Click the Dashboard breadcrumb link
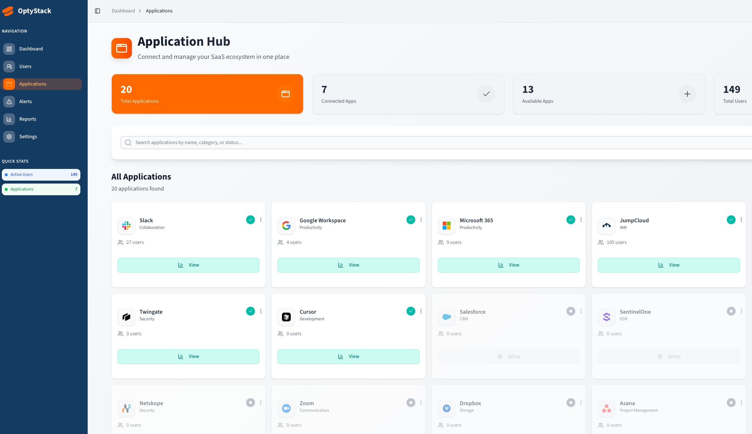Image resolution: width=752 pixels, height=434 pixels. click(123, 11)
